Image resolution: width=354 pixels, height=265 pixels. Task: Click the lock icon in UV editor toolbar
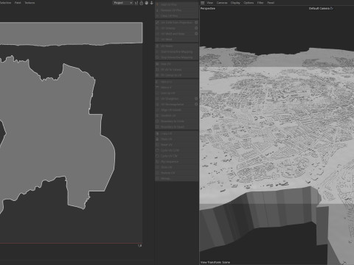142,3
